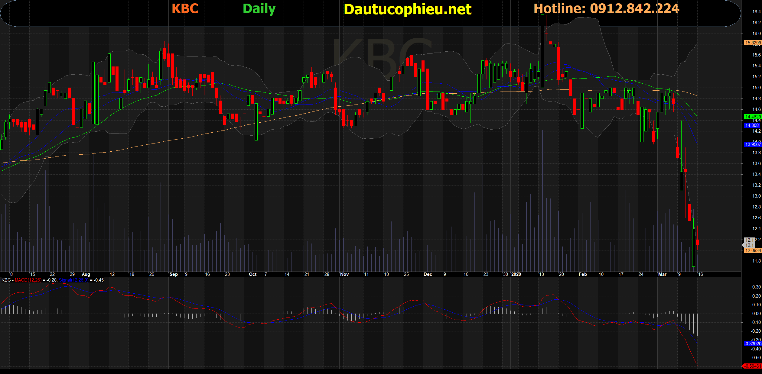Click the Dec month label on time axis
This screenshot has height=374, width=762.
click(x=428, y=274)
